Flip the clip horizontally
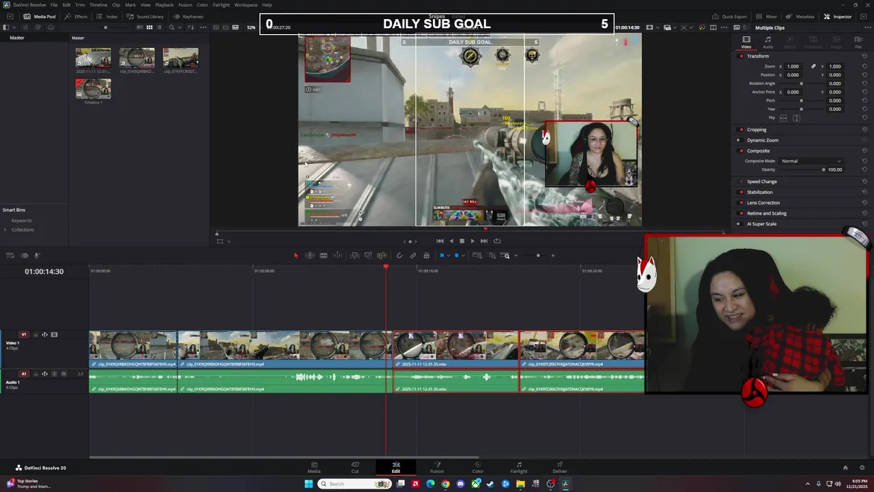The image size is (874, 492). coord(783,118)
